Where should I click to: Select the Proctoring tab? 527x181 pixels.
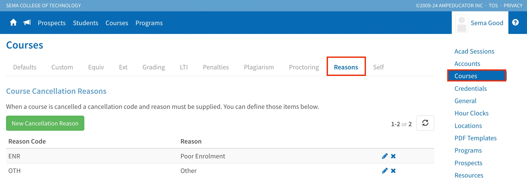click(304, 67)
